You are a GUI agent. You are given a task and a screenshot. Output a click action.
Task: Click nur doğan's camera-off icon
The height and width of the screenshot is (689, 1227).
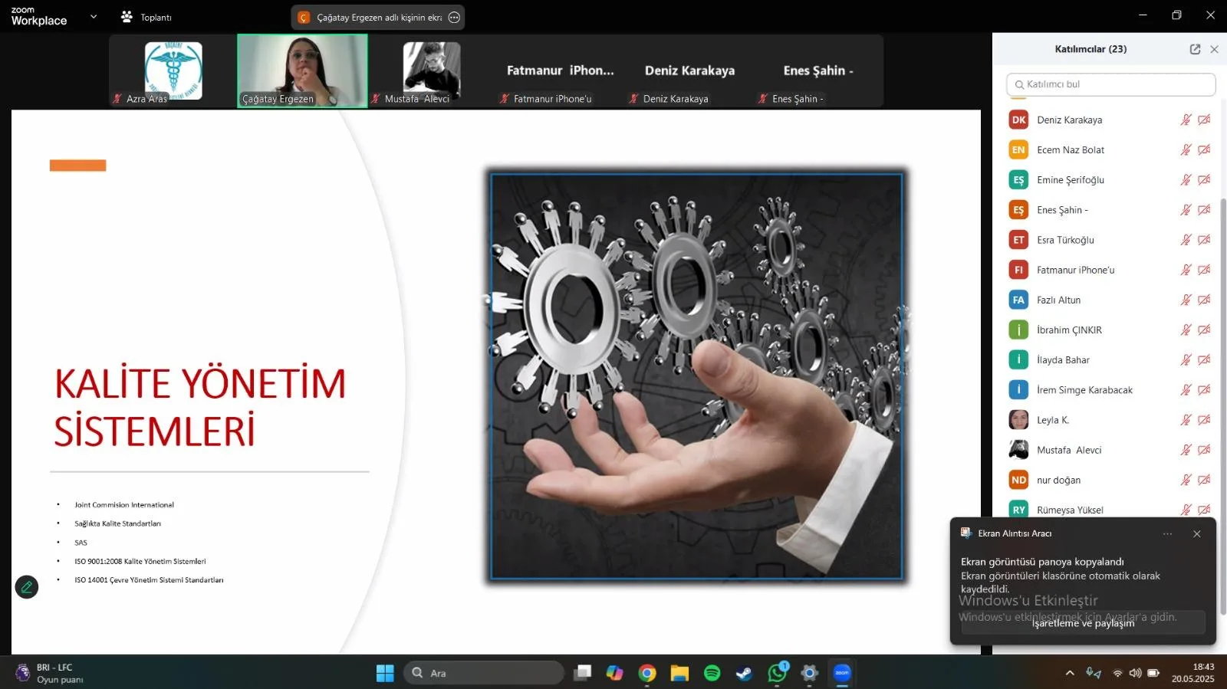click(1204, 480)
